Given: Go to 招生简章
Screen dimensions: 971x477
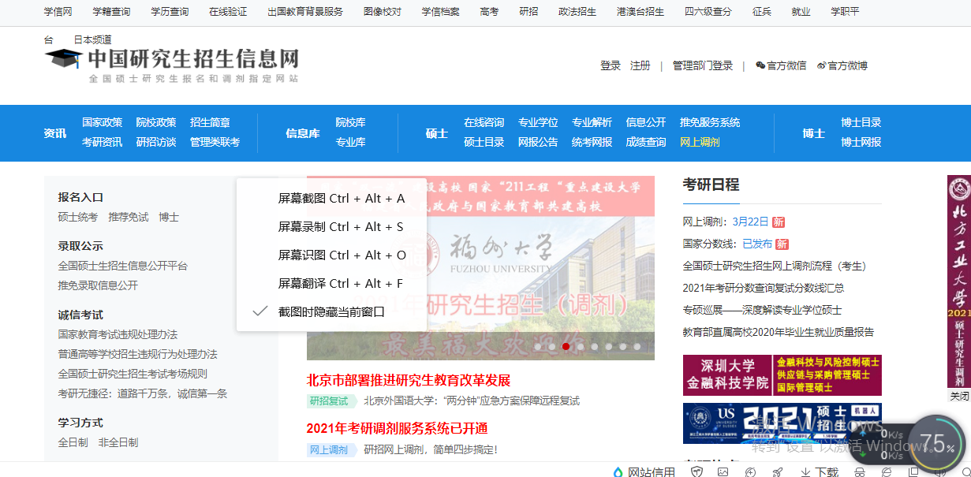Looking at the screenshot, I should (211, 122).
